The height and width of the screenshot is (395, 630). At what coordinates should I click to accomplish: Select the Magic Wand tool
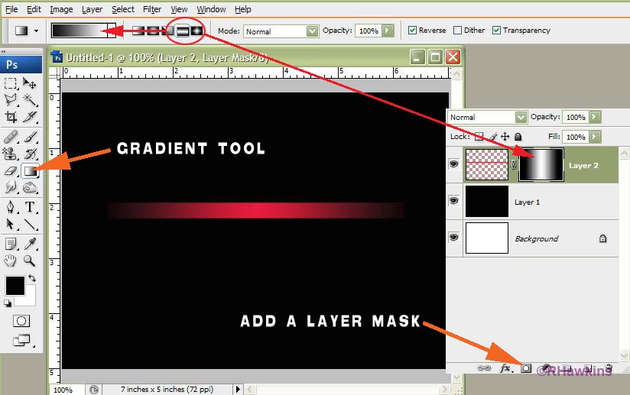pyautogui.click(x=29, y=99)
